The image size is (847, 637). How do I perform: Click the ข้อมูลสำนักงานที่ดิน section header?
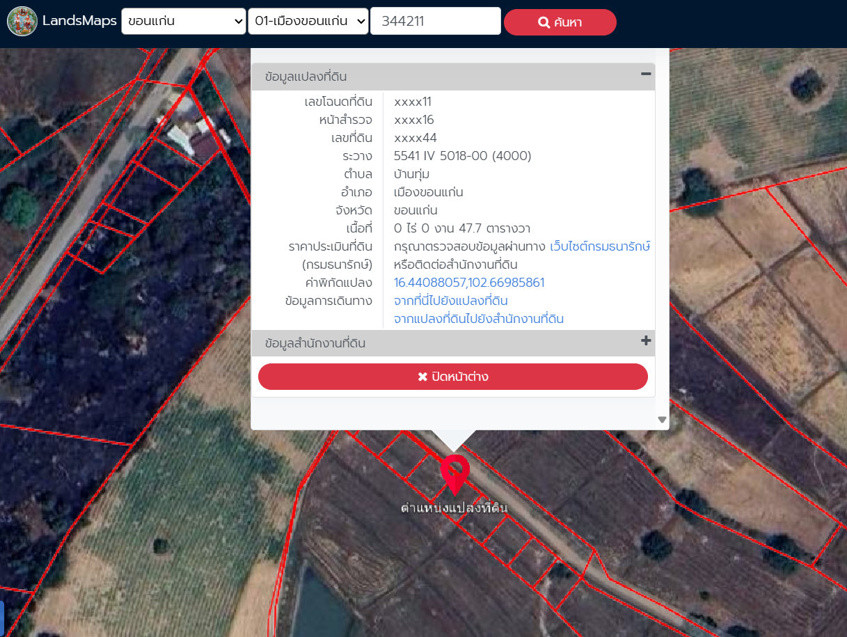[x=315, y=343]
